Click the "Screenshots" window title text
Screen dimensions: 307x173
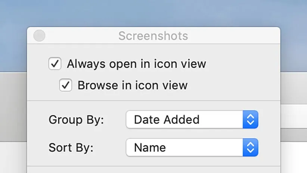[153, 36]
